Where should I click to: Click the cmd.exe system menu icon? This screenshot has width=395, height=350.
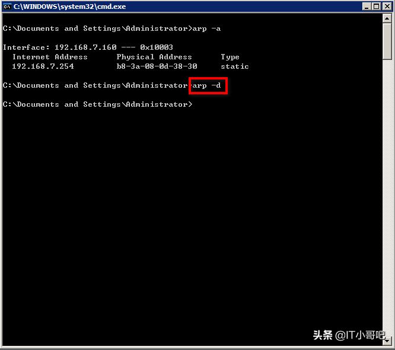(8, 7)
